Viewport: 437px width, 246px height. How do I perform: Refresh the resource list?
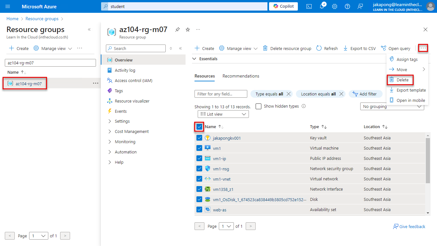coord(327,48)
